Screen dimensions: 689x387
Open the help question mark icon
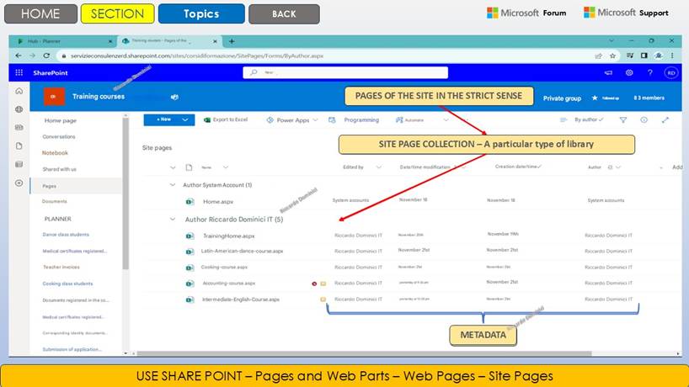point(649,73)
